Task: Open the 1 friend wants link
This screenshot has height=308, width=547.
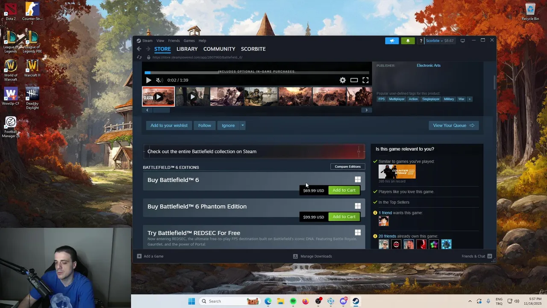Action: (385, 213)
